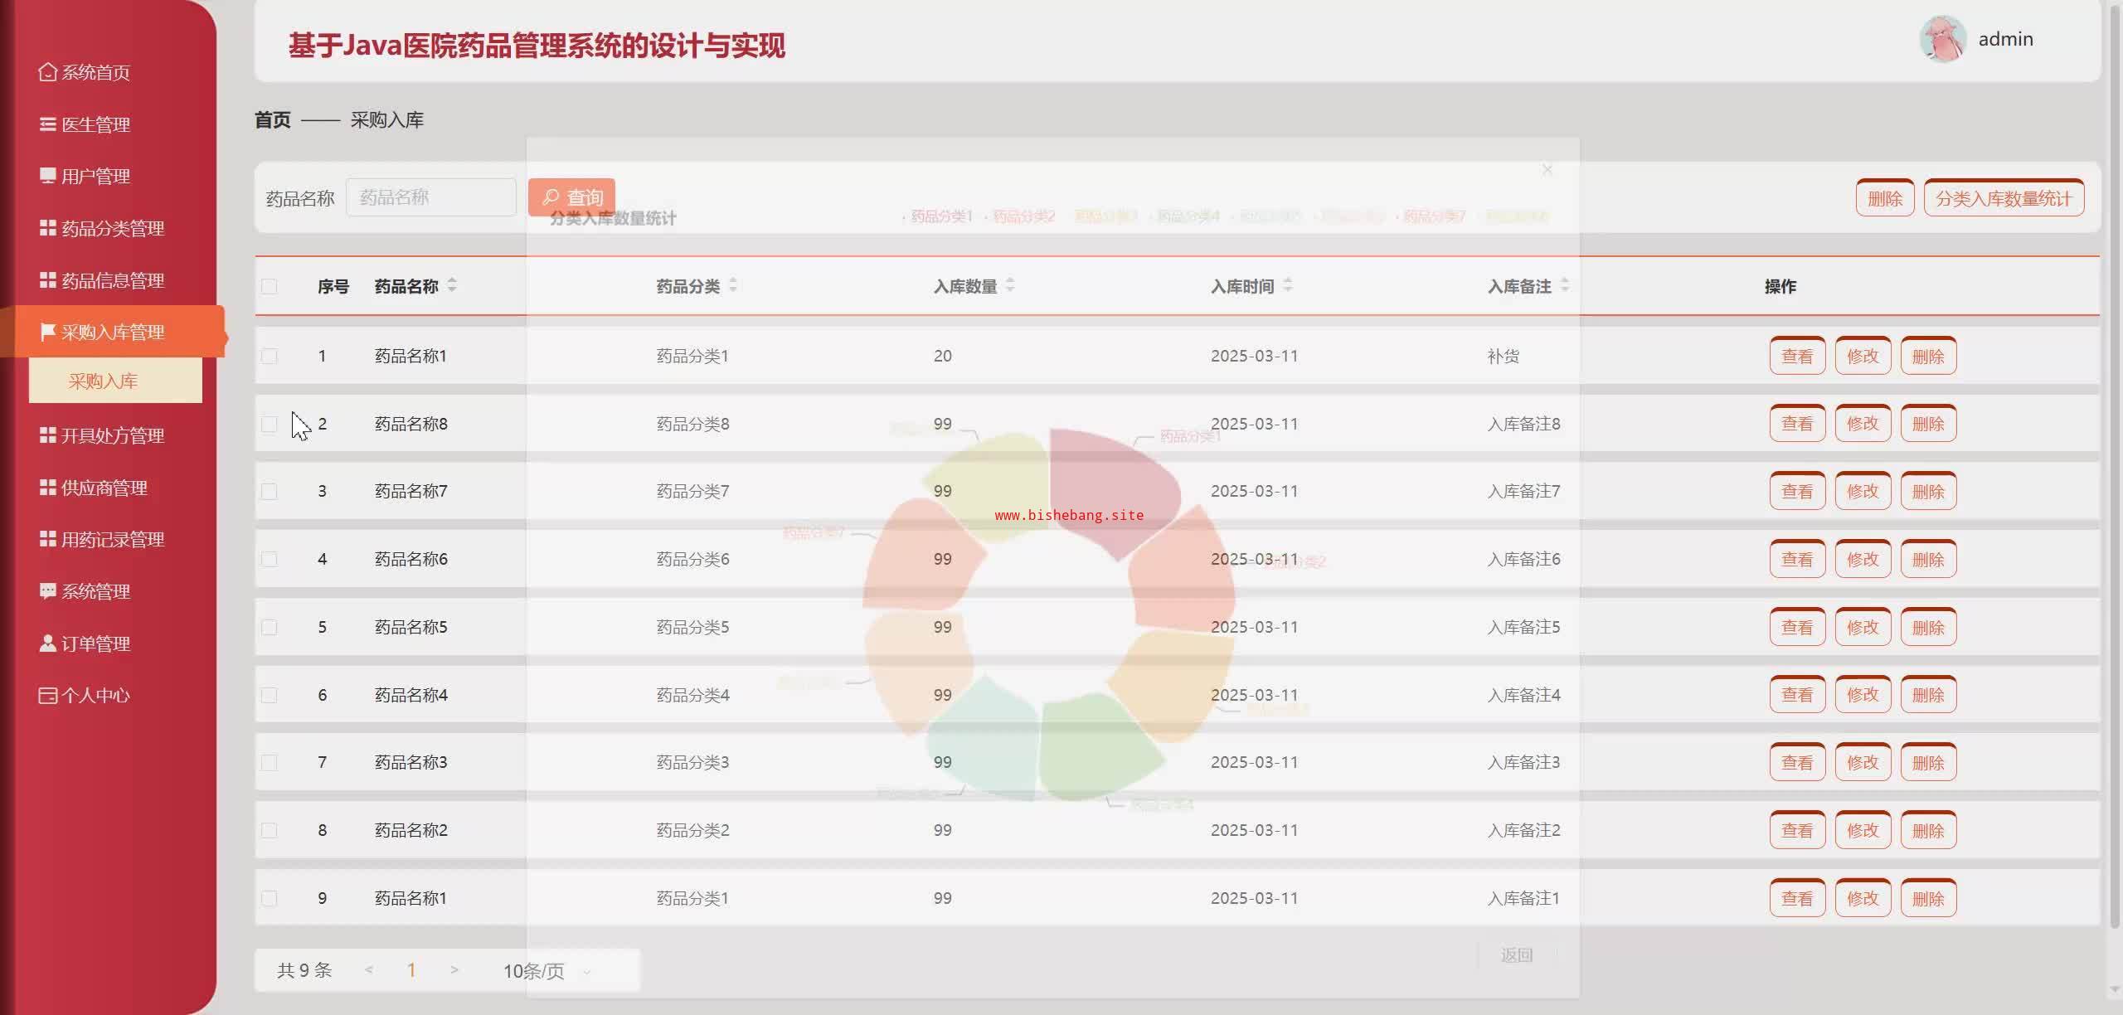Sort table by 入库时间 column arrows
The width and height of the screenshot is (2123, 1015).
[x=1287, y=285]
